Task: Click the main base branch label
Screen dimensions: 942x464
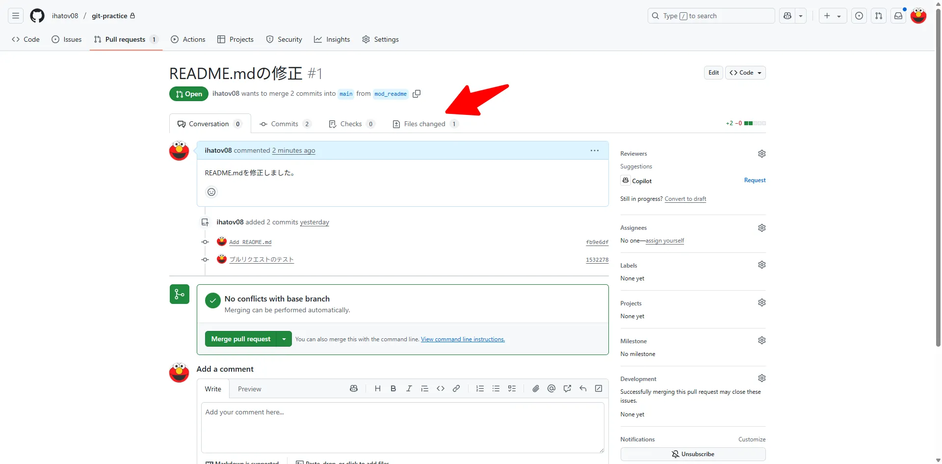Action: point(346,94)
